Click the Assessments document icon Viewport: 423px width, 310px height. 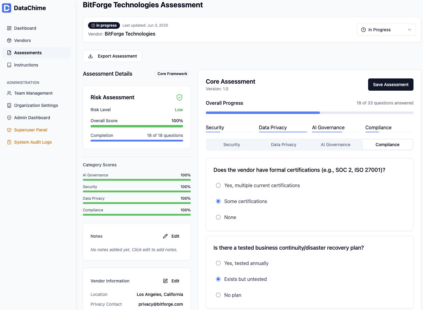(9, 53)
